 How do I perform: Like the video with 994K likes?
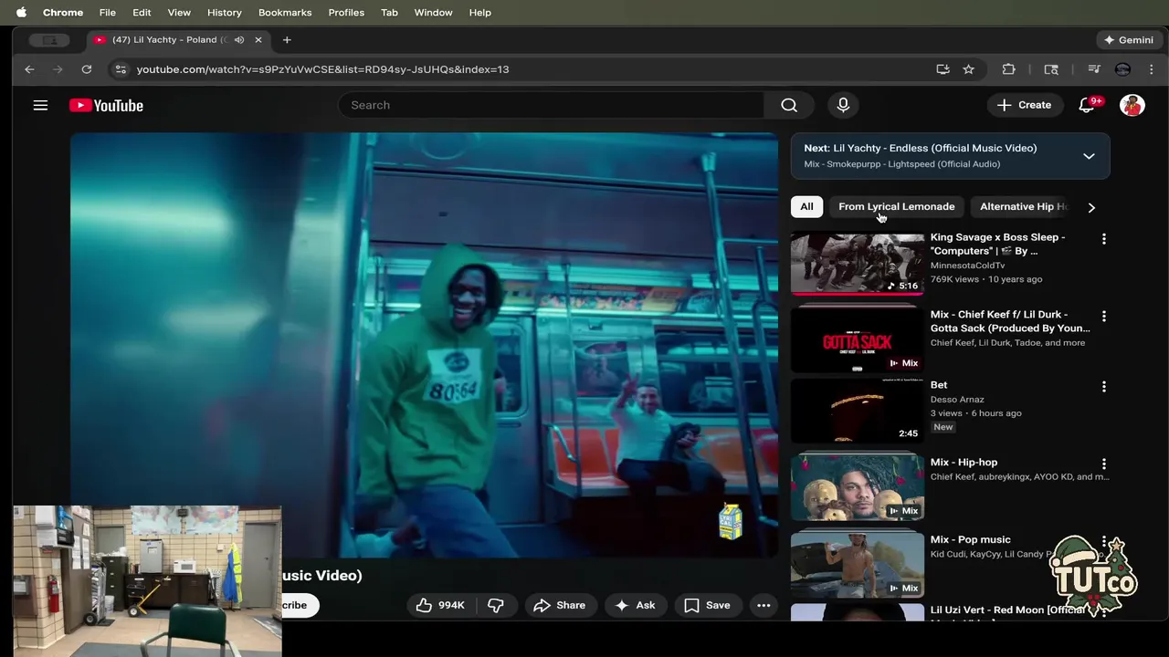(x=440, y=605)
